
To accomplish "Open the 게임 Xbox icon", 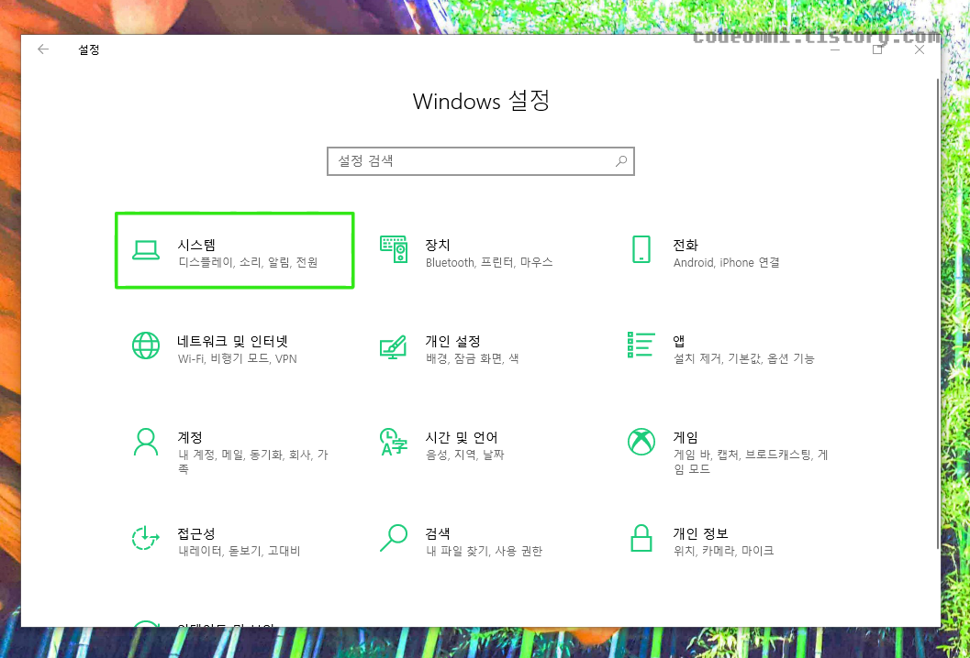I will point(641,442).
